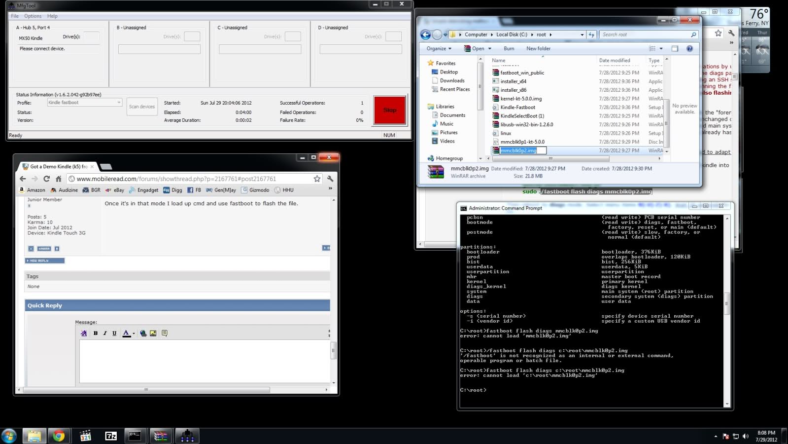This screenshot has width=788, height=444.
Task: Expand the bookmarks bar overflow chevron
Action: [330, 188]
